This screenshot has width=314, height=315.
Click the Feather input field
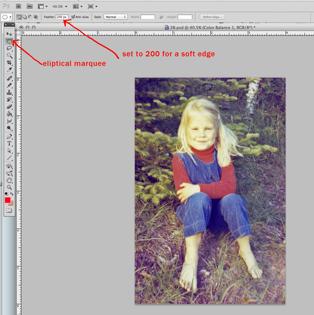[x=62, y=17]
